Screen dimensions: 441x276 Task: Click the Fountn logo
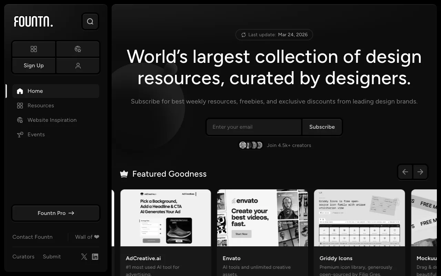click(33, 22)
